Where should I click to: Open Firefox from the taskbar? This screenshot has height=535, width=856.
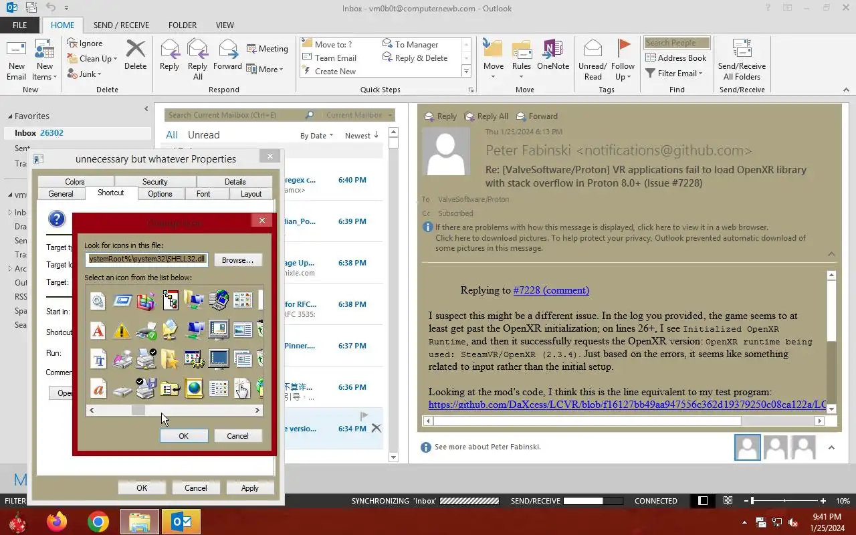[57, 522]
